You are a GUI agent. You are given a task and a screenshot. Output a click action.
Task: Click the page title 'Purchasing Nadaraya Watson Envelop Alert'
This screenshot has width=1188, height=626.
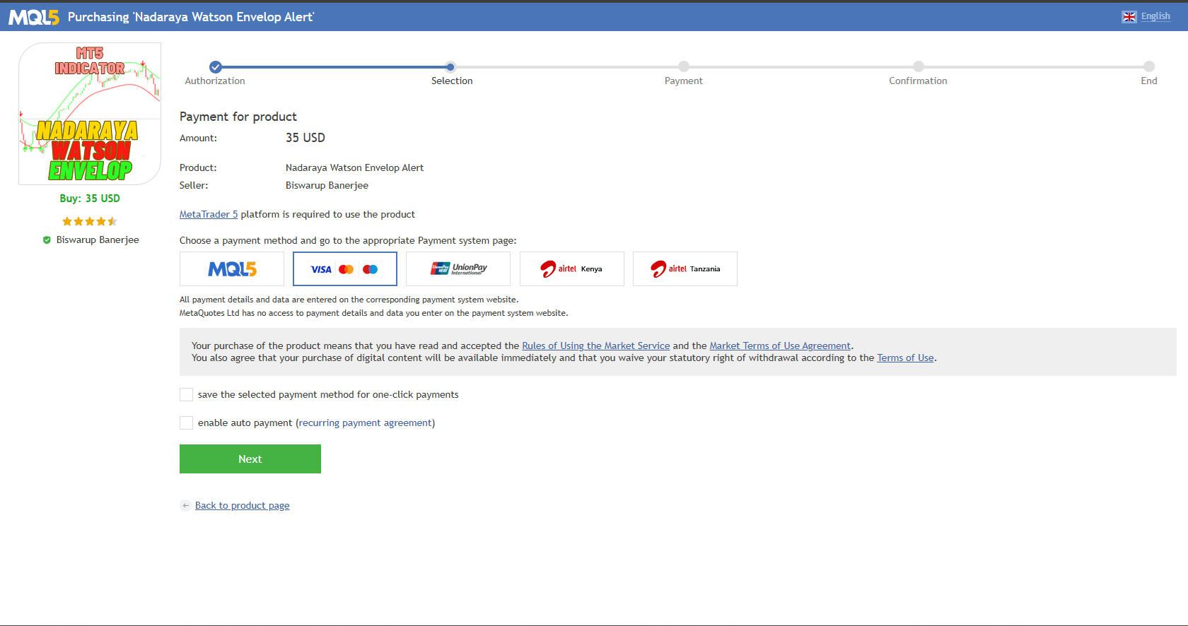[x=191, y=17]
